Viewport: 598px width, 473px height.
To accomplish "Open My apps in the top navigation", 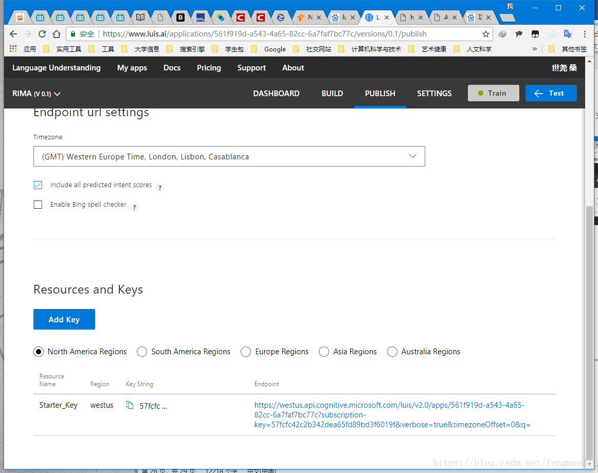I will pyautogui.click(x=132, y=68).
